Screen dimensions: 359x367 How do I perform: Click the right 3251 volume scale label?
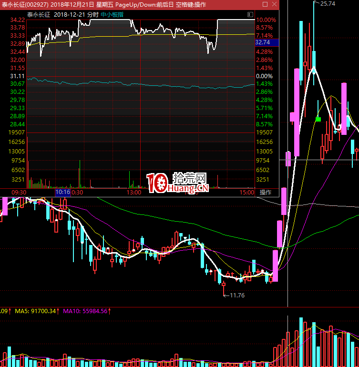tap(263, 180)
